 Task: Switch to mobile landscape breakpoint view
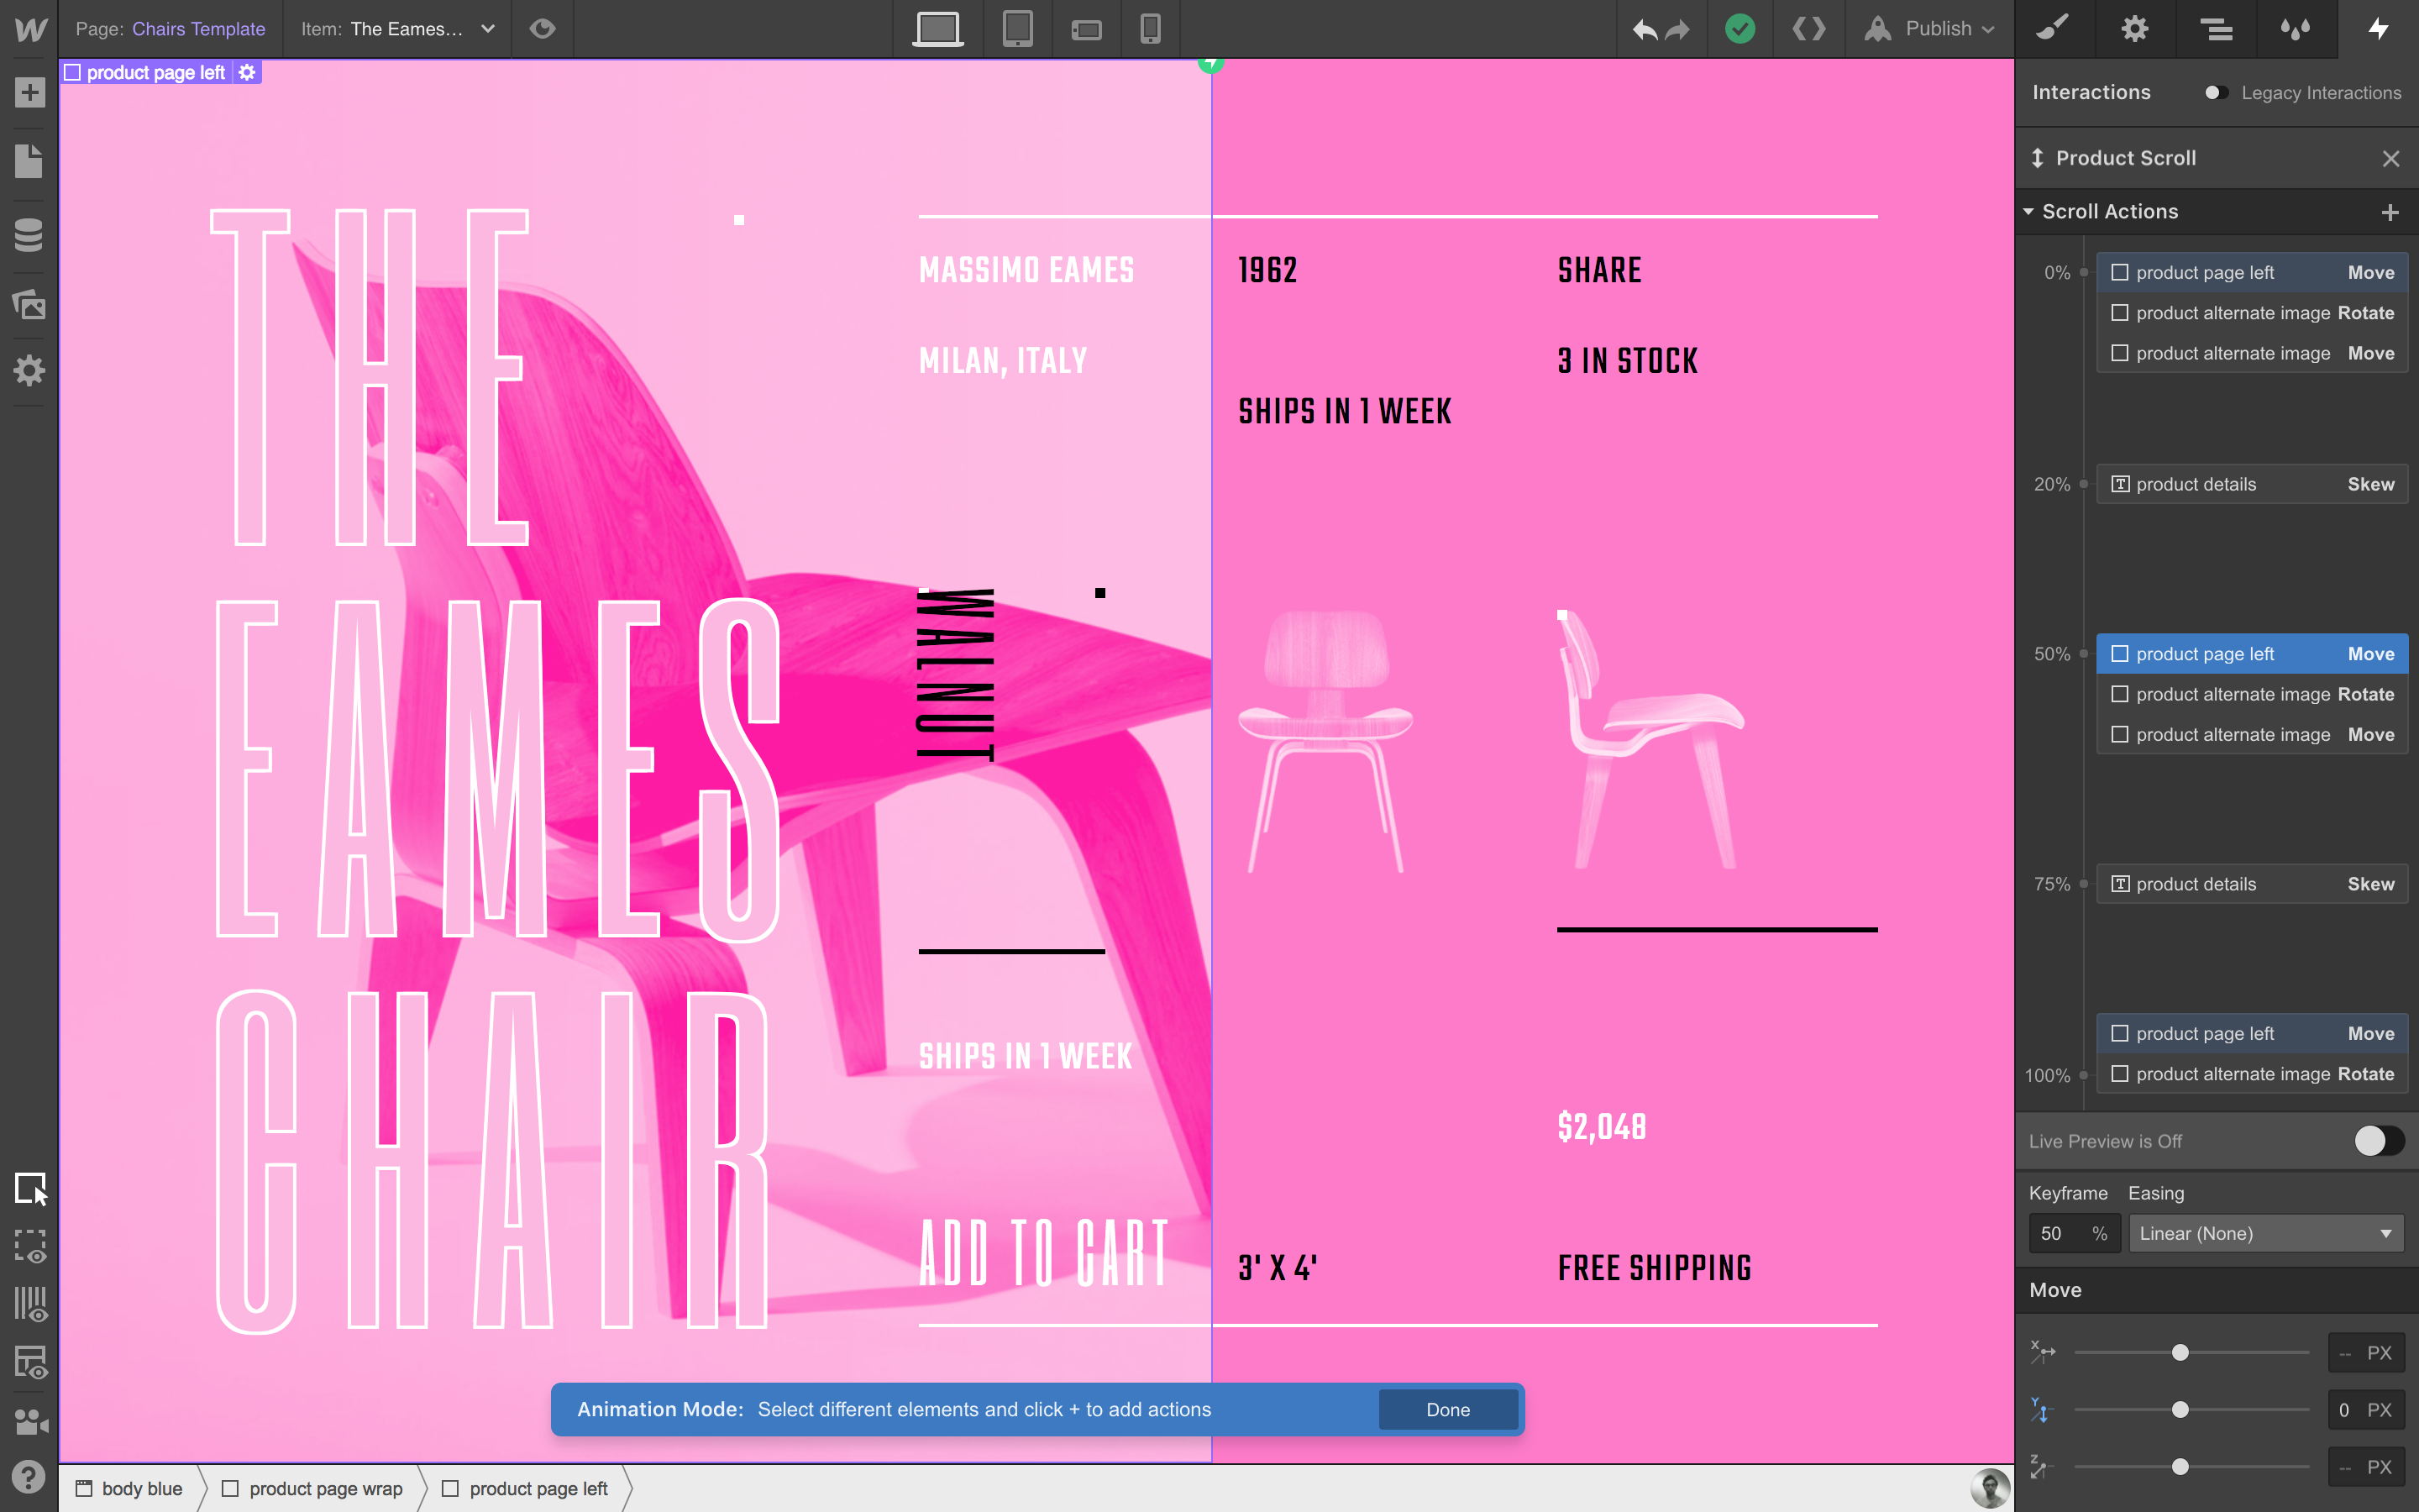[x=1087, y=30]
